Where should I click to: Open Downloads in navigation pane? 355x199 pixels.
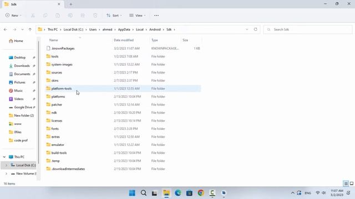click(22, 66)
